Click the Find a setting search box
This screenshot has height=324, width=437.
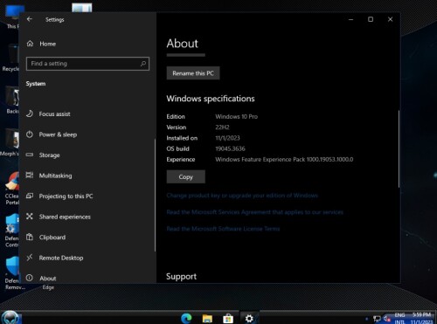[x=87, y=64]
